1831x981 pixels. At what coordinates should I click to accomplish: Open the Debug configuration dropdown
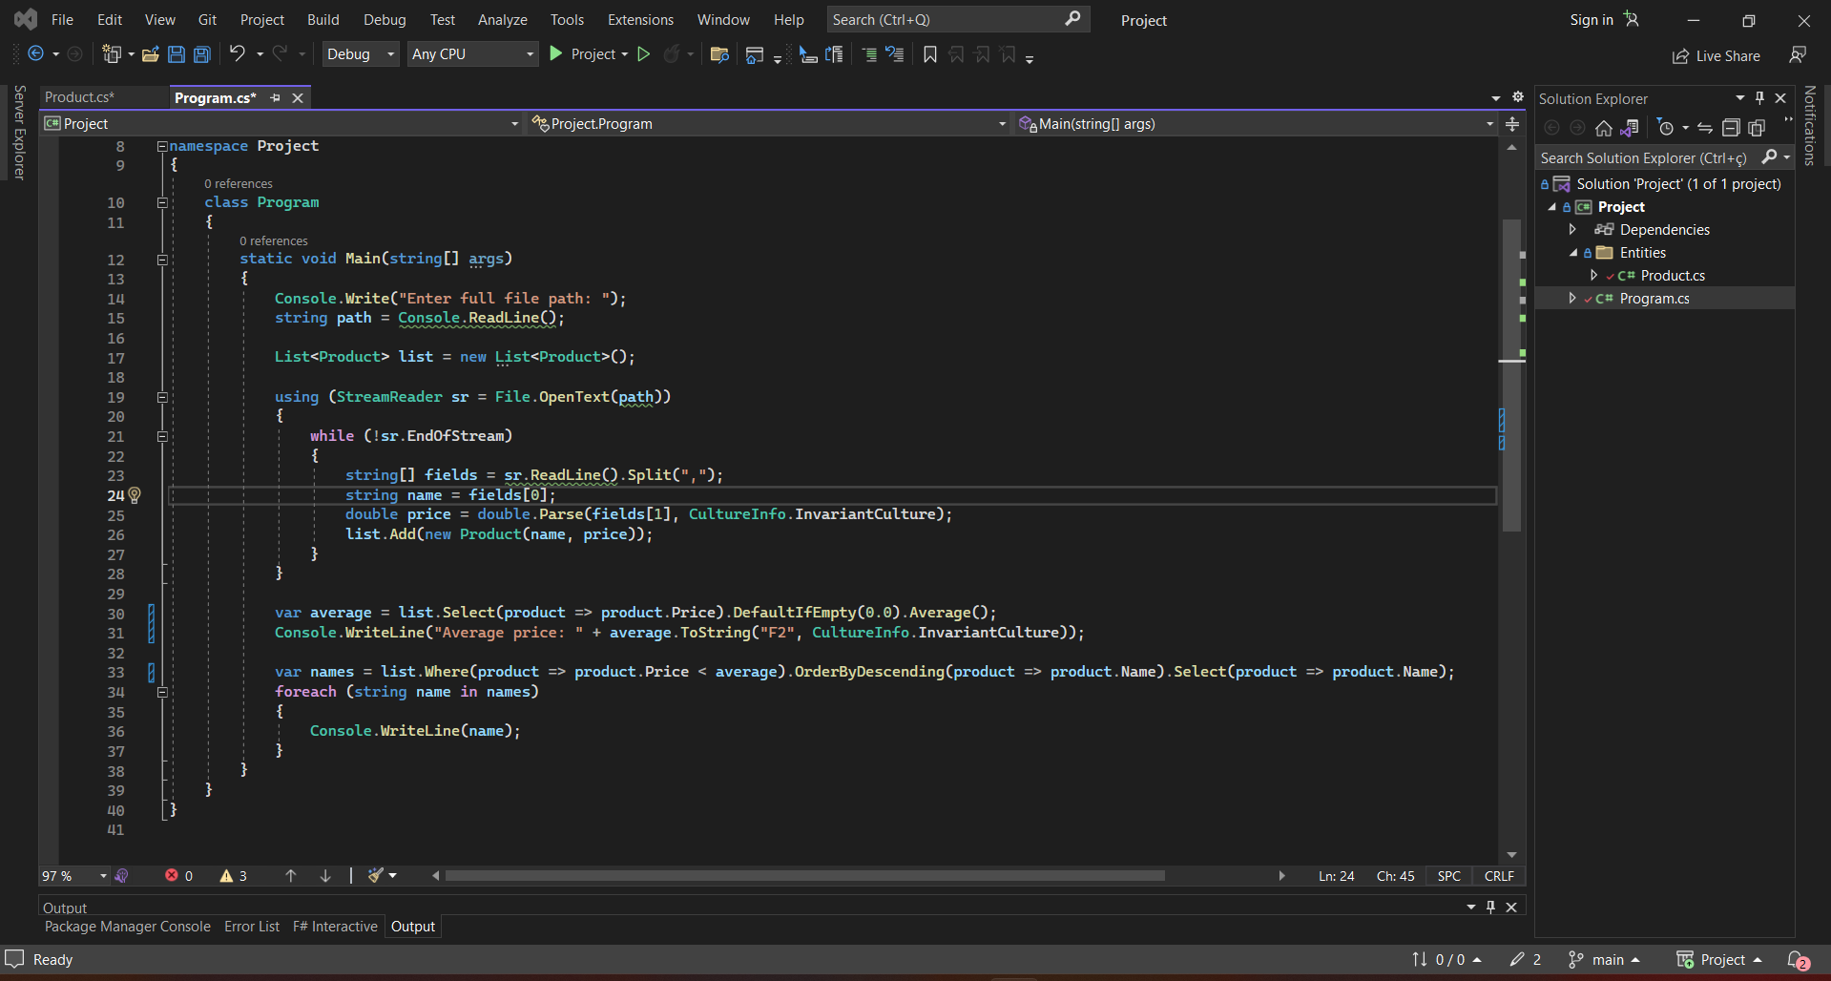[361, 54]
